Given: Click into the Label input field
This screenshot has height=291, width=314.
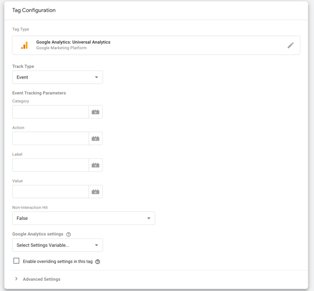Looking at the screenshot, I should pos(51,165).
